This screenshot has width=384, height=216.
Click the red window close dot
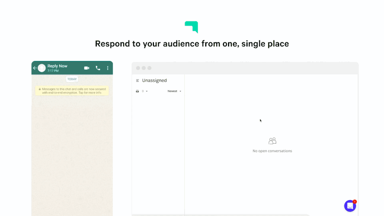138,68
